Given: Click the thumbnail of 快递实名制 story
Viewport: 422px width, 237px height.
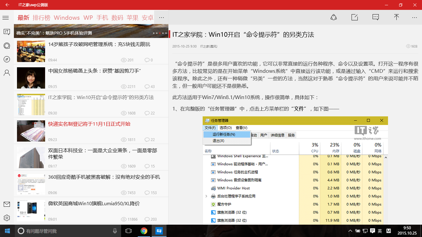Looking at the screenshot, I should point(31,131).
